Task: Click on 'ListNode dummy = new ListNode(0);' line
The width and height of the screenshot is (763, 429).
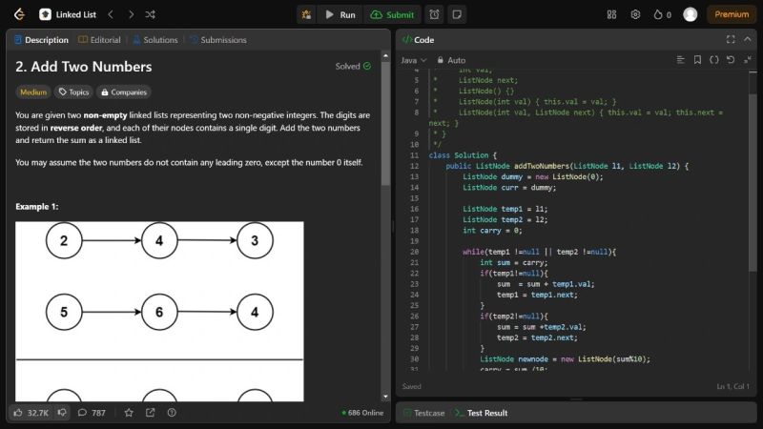Action: [x=533, y=176]
